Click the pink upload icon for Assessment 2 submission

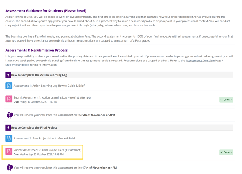click(9, 152)
